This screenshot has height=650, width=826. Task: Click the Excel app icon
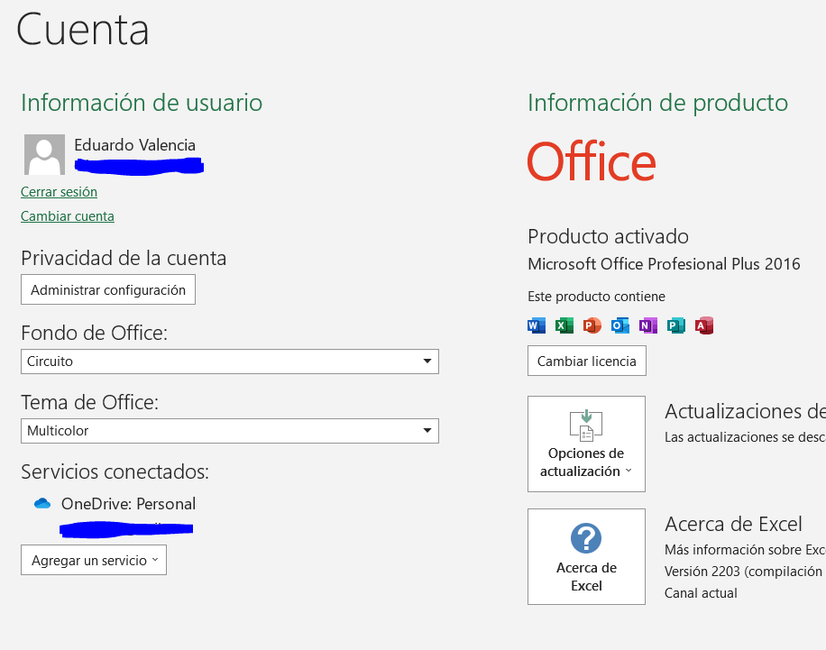click(564, 325)
